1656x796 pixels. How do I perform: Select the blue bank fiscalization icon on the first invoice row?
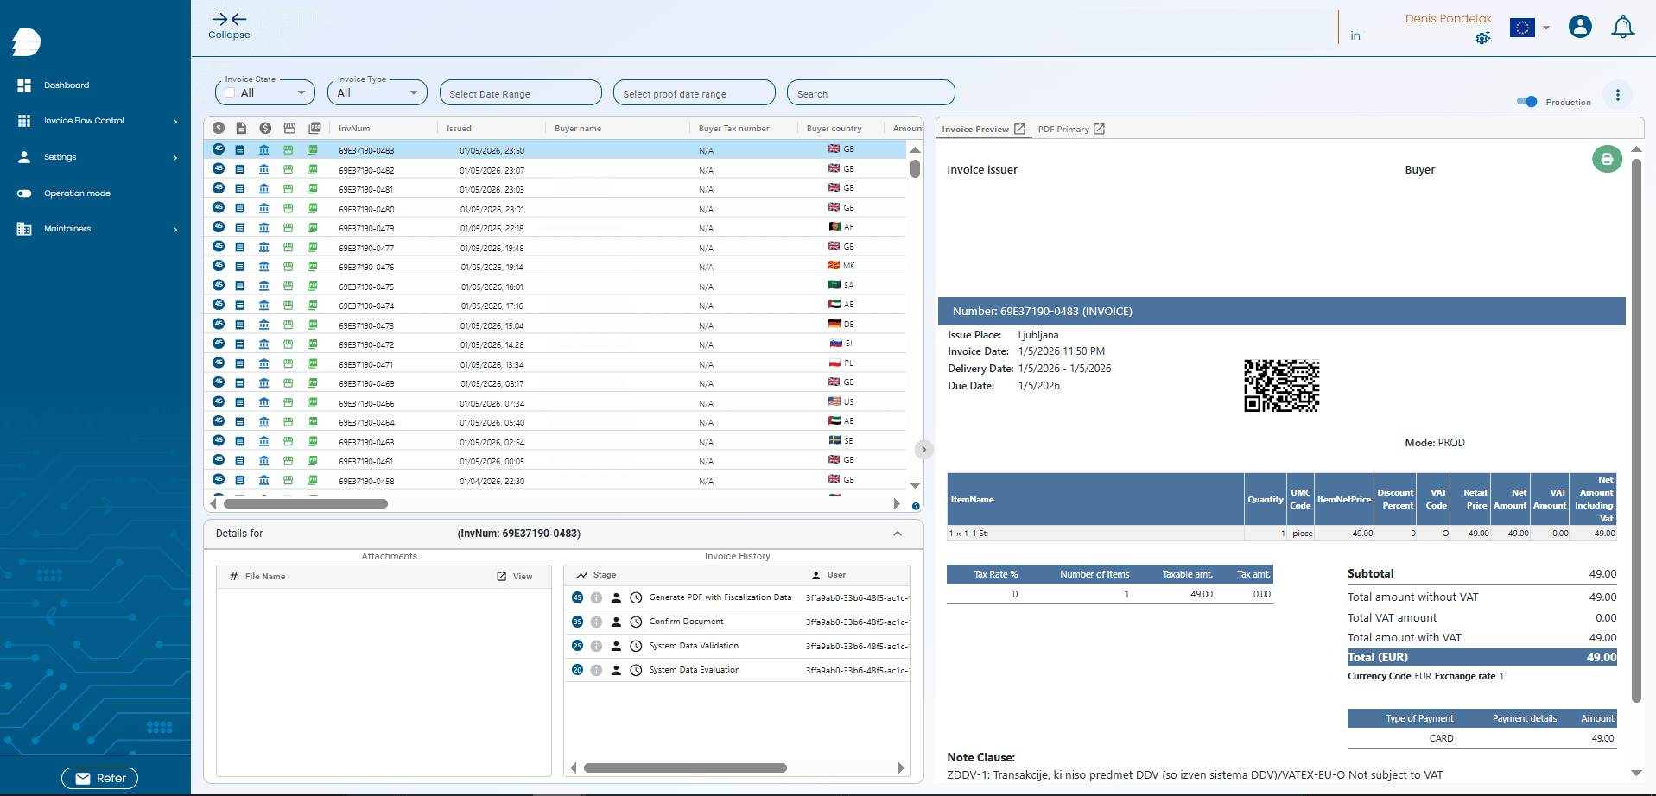pyautogui.click(x=264, y=149)
